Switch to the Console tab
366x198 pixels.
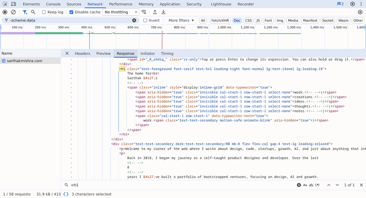click(53, 4)
